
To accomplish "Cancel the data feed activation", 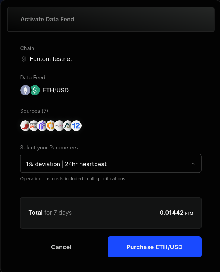I will coord(61,247).
